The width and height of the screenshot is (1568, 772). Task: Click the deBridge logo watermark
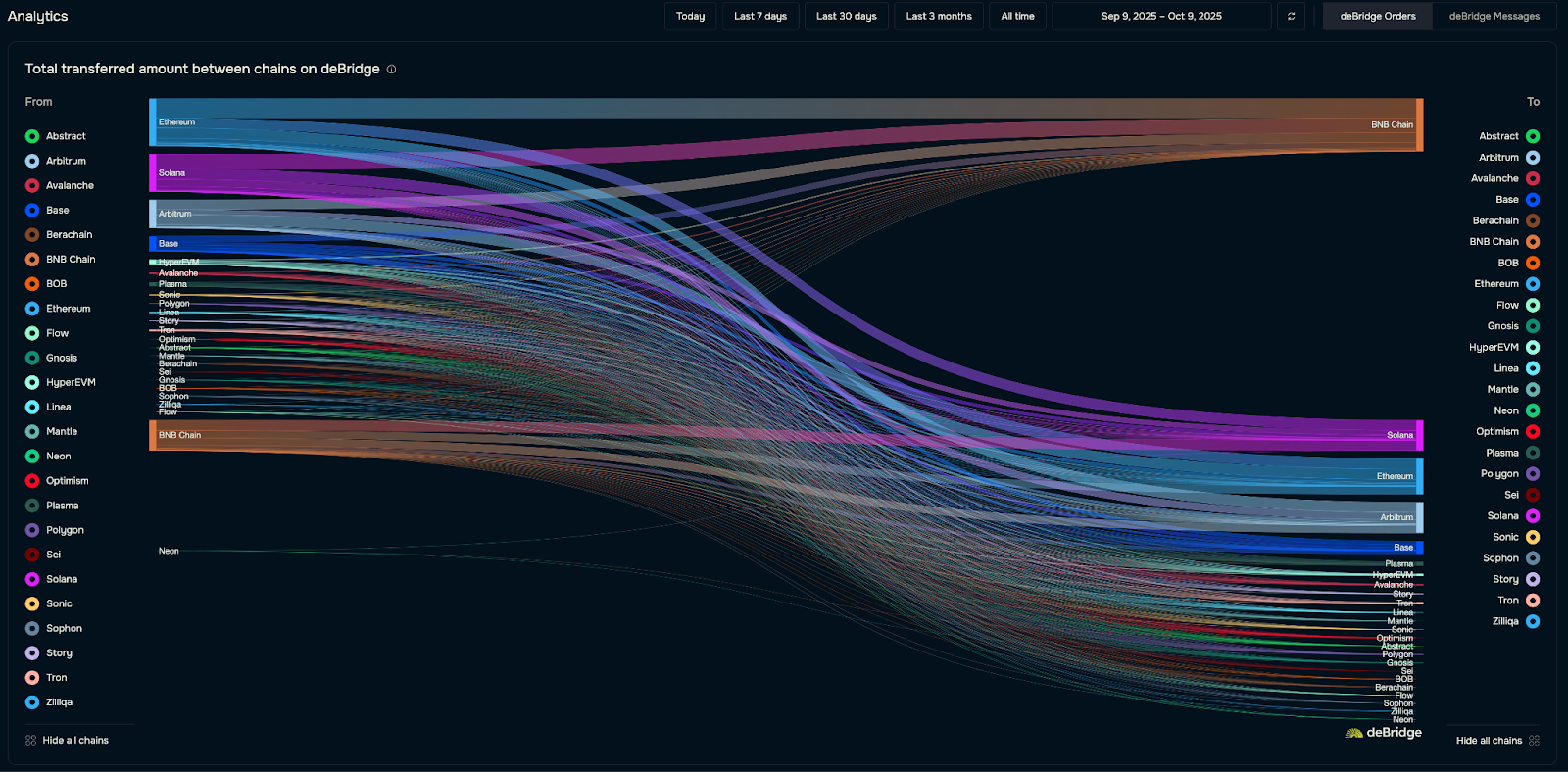pos(1383,733)
